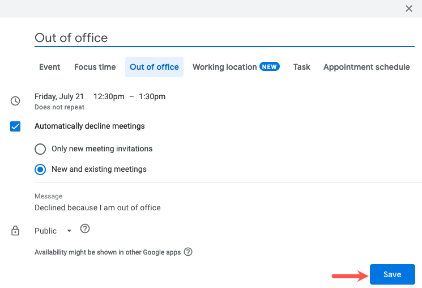Screen dimensions: 422x288
Task: Switch to the Event tab
Action: 49,67
